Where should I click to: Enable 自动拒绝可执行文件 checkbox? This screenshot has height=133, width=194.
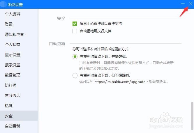pyautogui.click(x=75, y=31)
